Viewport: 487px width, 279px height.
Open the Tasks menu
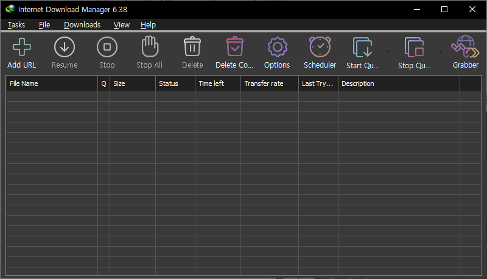point(16,25)
